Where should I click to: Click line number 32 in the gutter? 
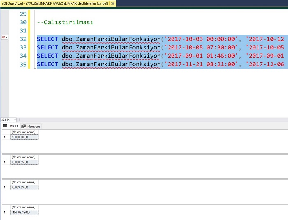pos(23,39)
